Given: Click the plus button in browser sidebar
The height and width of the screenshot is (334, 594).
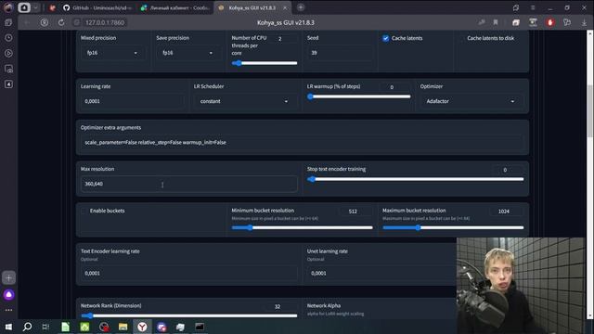Looking at the screenshot, I should point(8,277).
